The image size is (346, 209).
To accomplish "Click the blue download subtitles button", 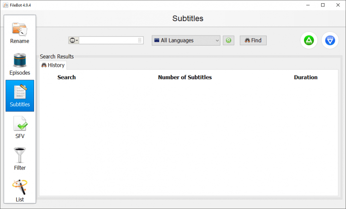I will point(330,41).
